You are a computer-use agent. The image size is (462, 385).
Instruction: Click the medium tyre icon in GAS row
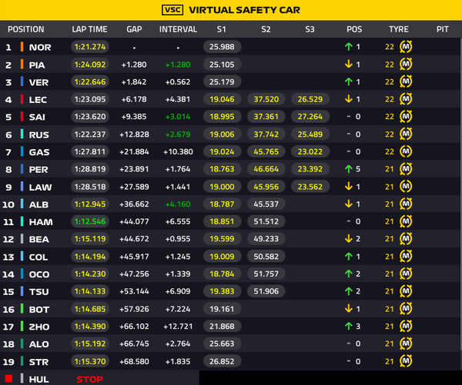point(406,151)
